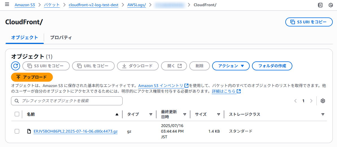The height and width of the screenshot is (147, 337).
Task: Click the ダウンロード button
Action: tap(138, 66)
